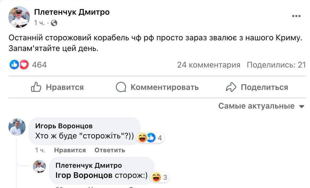This screenshot has width=310, height=188.
Task: Open the post author name Плетенчук Дмитро
Action: pyautogui.click(x=72, y=12)
